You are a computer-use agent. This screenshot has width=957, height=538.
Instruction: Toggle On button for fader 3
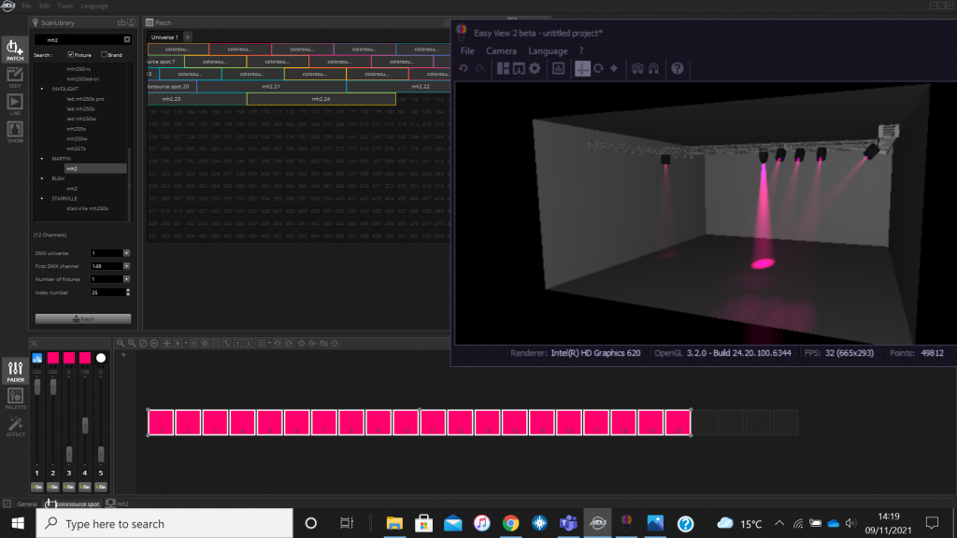point(69,487)
